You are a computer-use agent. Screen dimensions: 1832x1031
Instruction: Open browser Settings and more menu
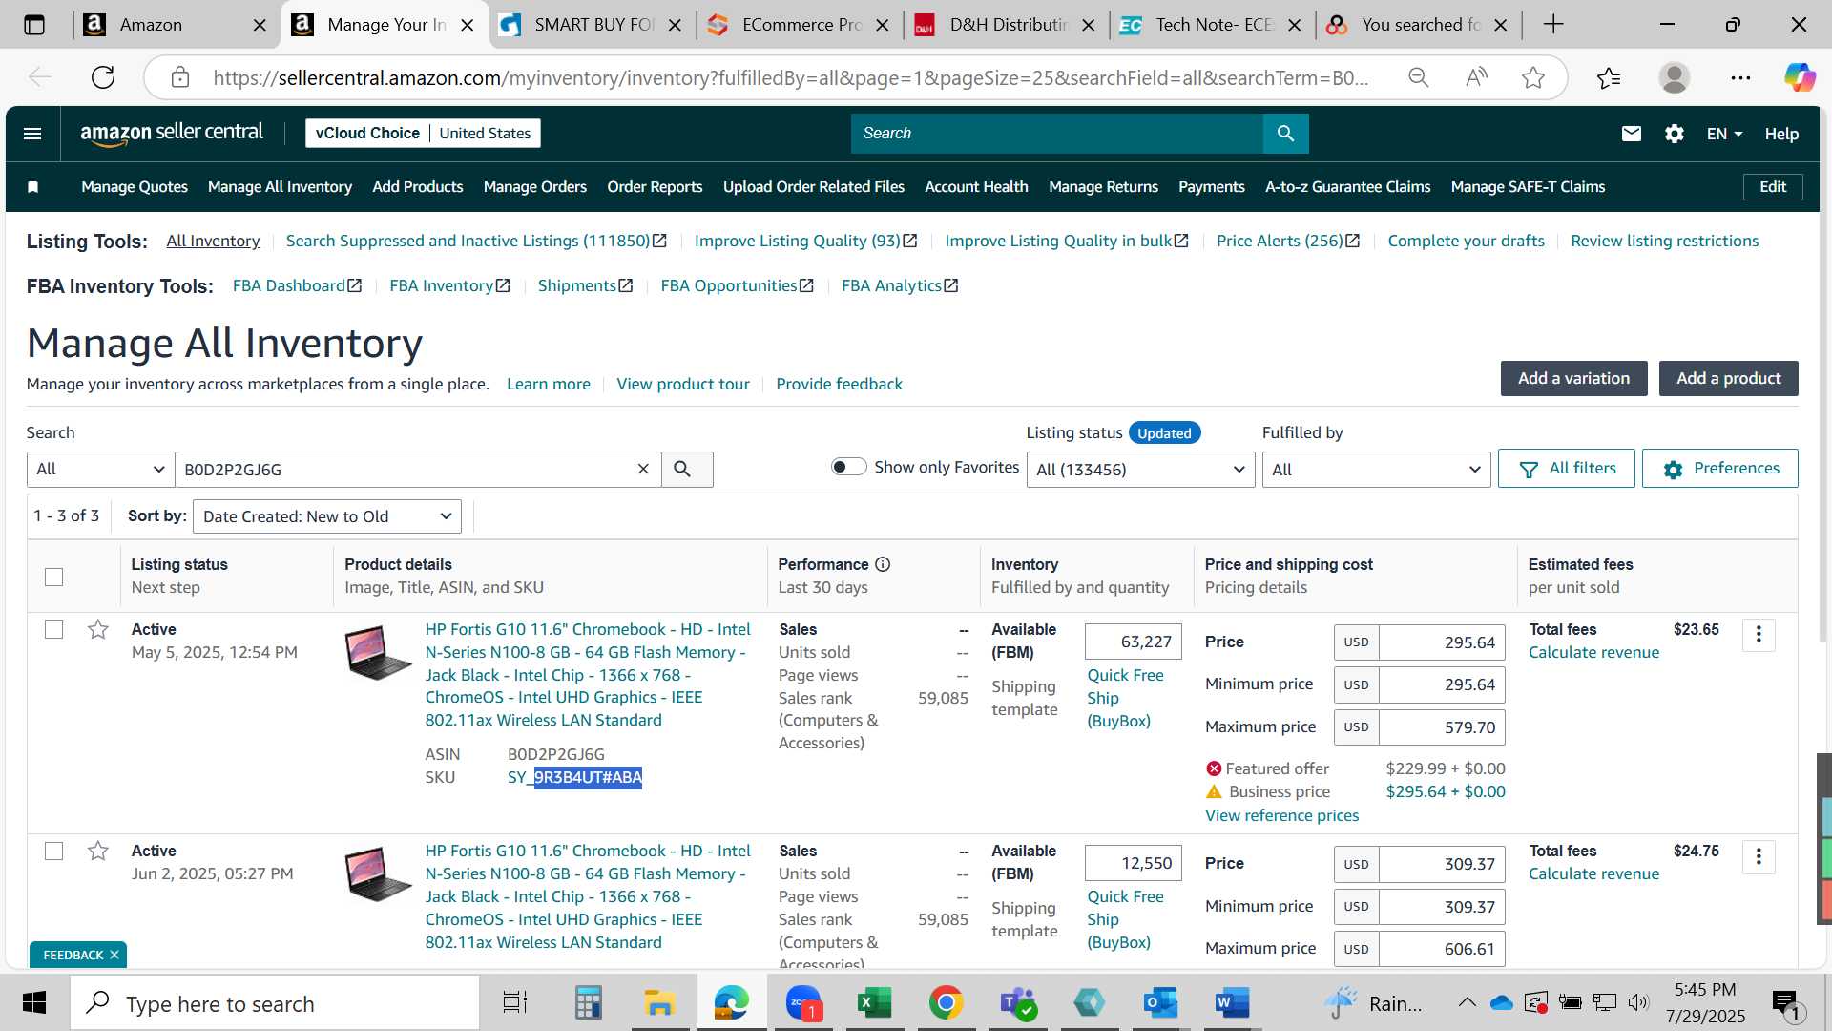pyautogui.click(x=1740, y=77)
